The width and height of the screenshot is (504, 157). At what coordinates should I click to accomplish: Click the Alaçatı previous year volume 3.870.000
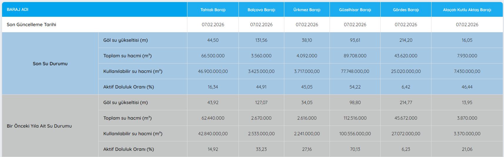pos(467,118)
